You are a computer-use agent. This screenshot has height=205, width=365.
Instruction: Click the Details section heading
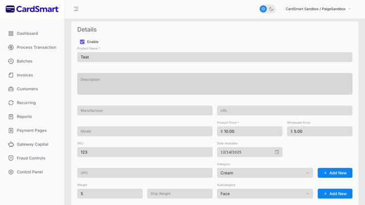[87, 29]
